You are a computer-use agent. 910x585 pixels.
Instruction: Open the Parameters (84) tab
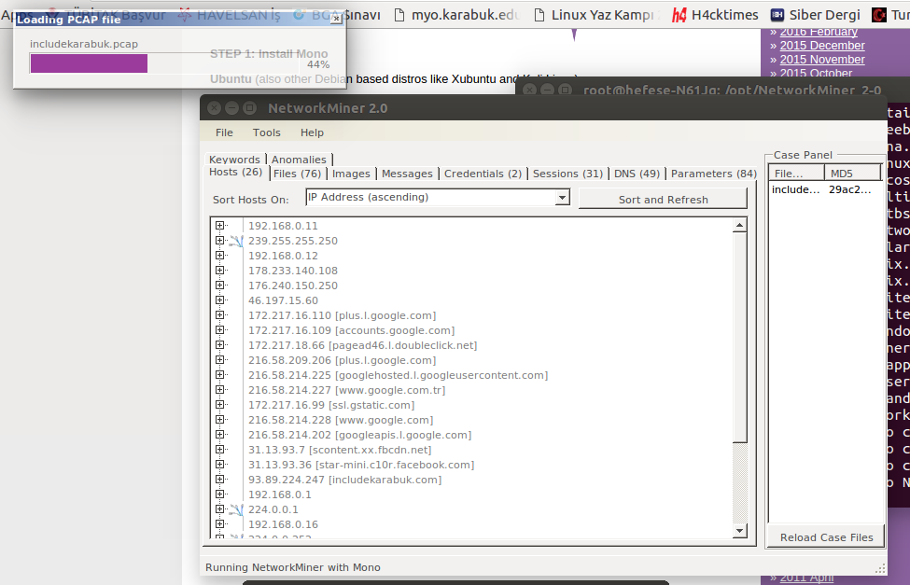[713, 174]
